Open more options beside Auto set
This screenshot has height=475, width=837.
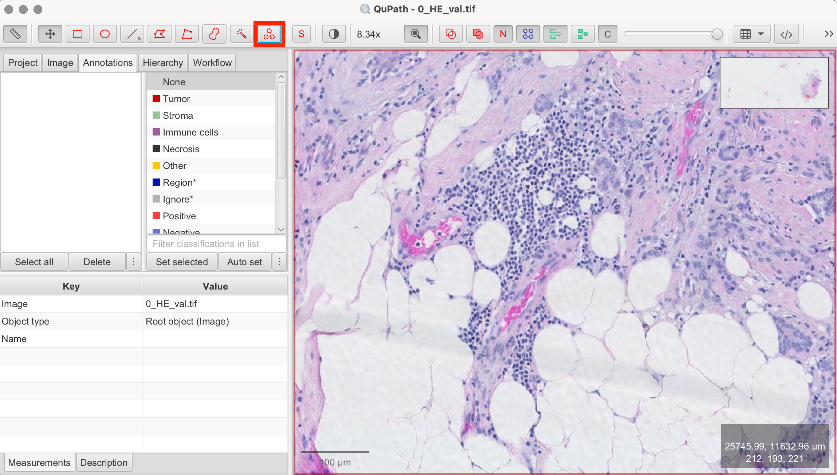click(279, 262)
